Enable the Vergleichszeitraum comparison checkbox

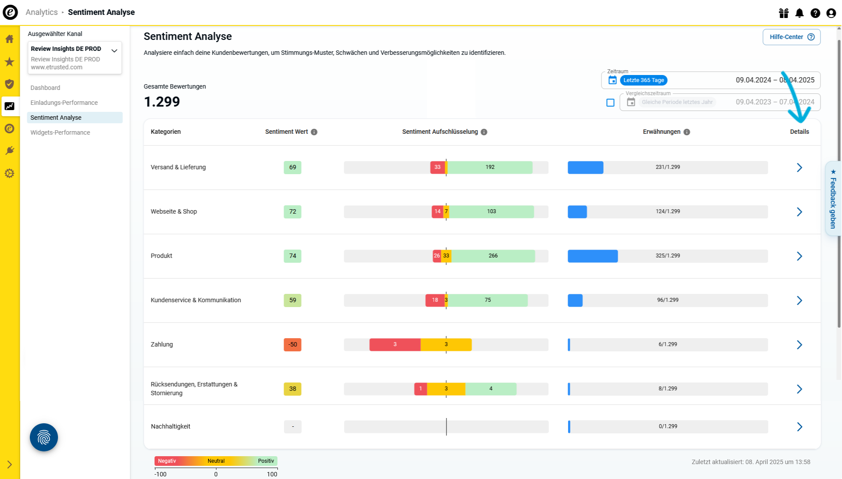point(610,103)
